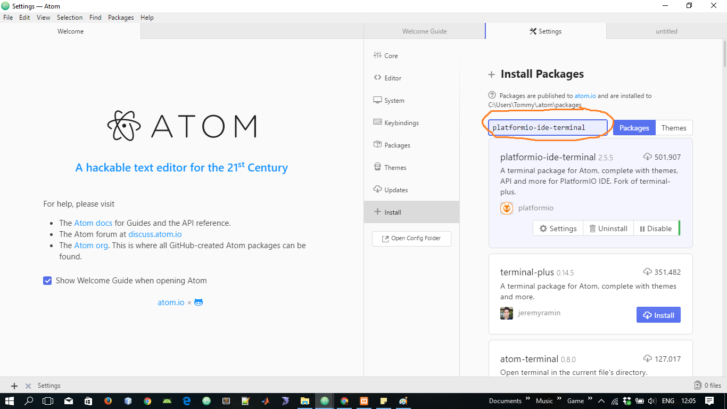Image resolution: width=727 pixels, height=409 pixels.
Task: Open the Core settings section
Action: (391, 55)
